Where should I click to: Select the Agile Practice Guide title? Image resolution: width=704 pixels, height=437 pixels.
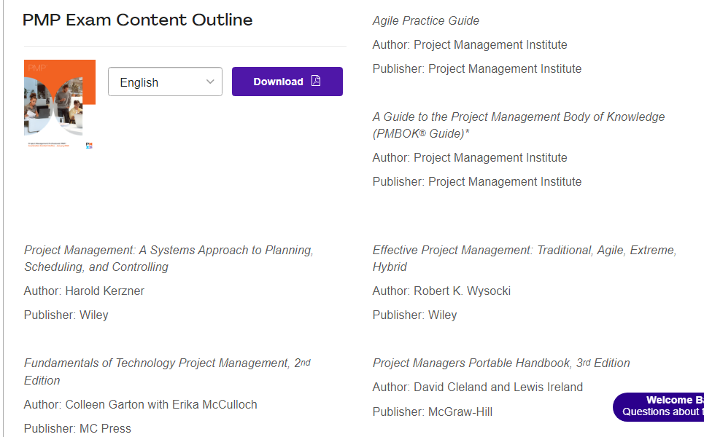[x=426, y=20]
